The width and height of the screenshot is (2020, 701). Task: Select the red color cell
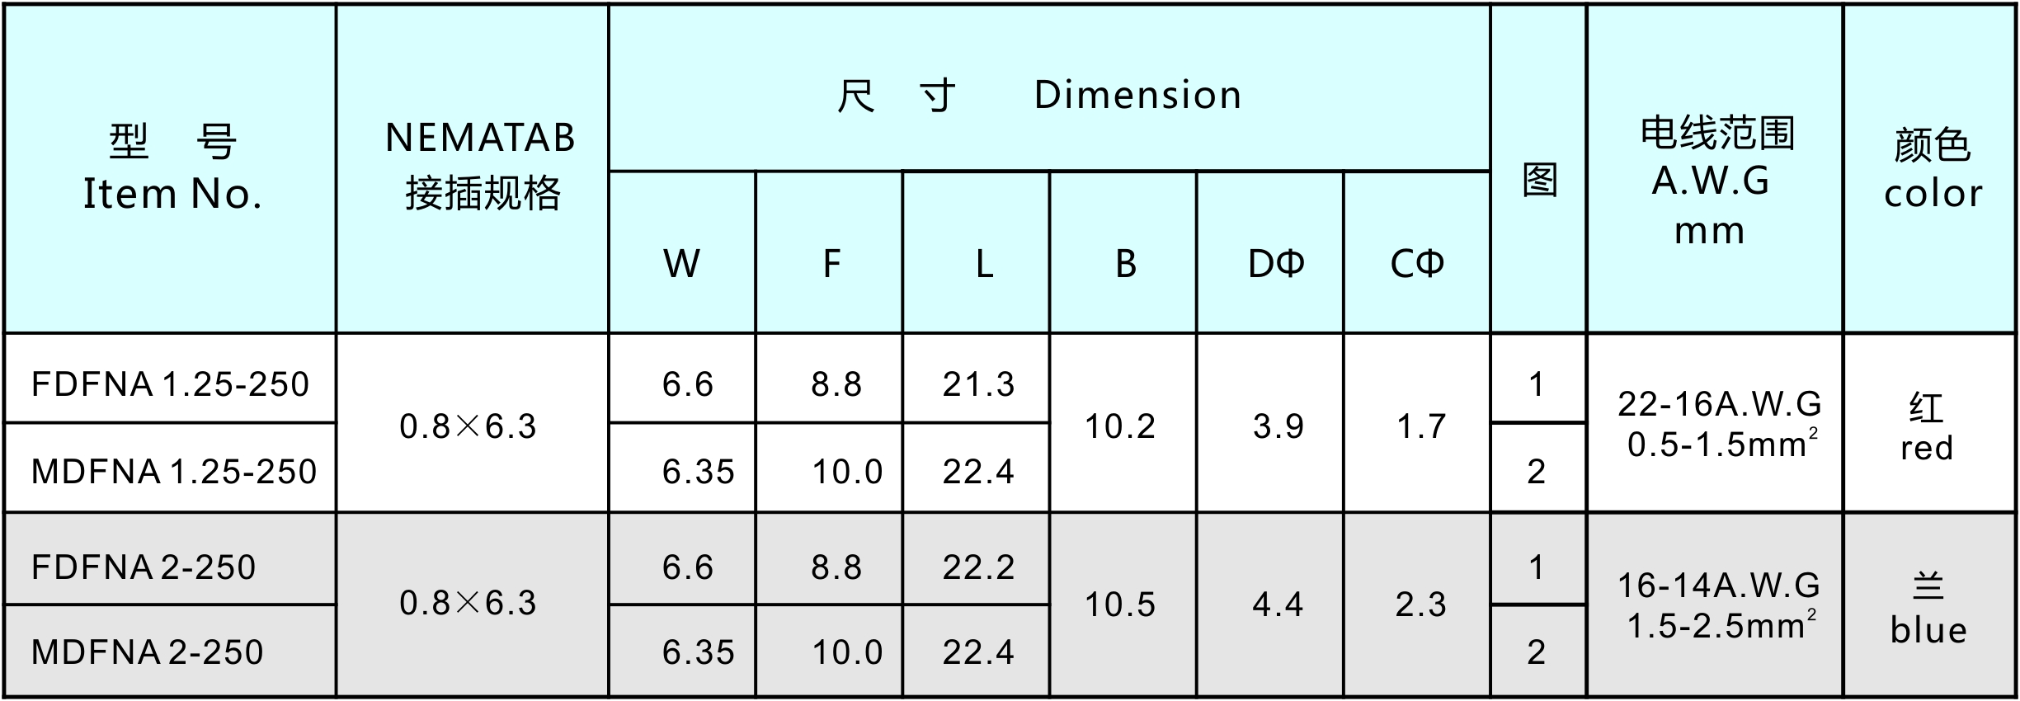point(1927,427)
